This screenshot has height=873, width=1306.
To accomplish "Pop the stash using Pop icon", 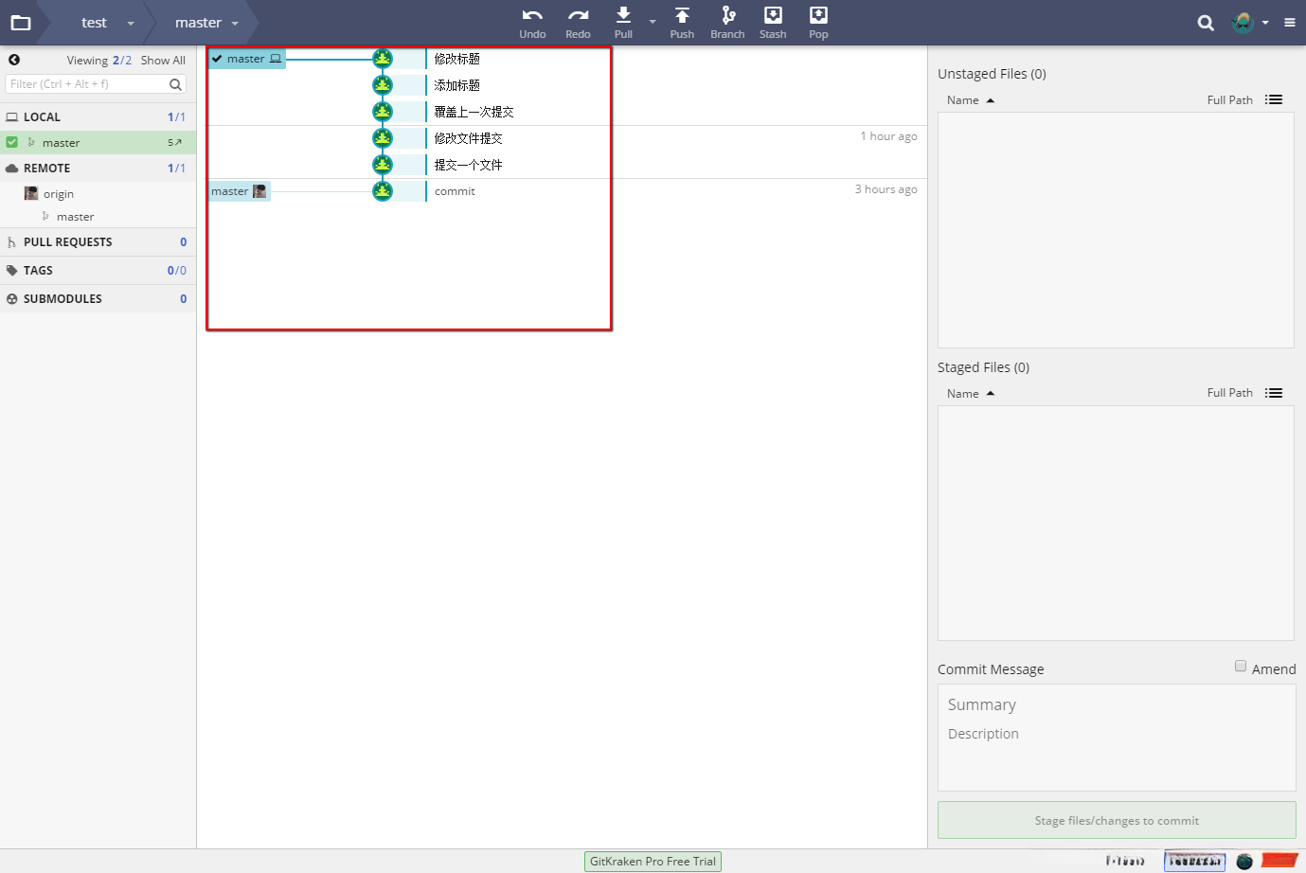I will 818,15.
